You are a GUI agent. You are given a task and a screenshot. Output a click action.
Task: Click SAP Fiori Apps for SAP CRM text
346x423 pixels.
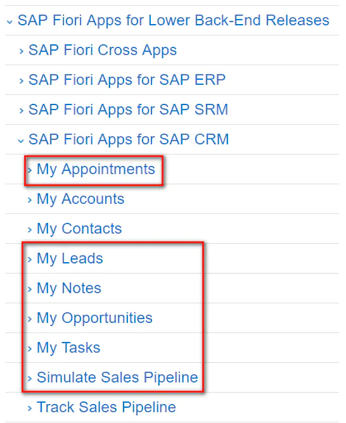pos(129,140)
